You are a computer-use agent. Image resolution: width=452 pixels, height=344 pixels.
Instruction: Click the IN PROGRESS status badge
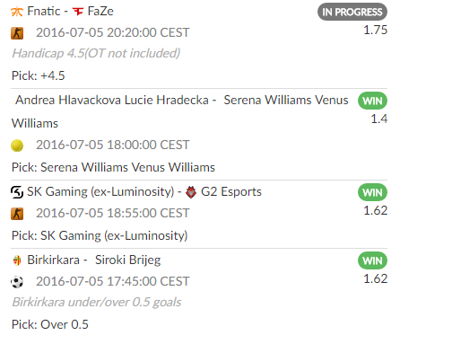click(352, 12)
